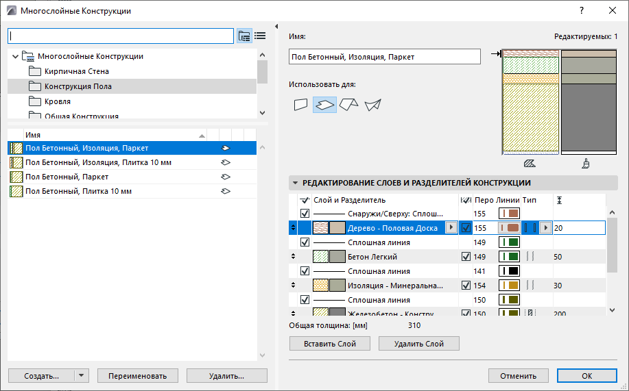Select Конструкция Пола folder
This screenshot has height=391, width=629.
[x=78, y=86]
